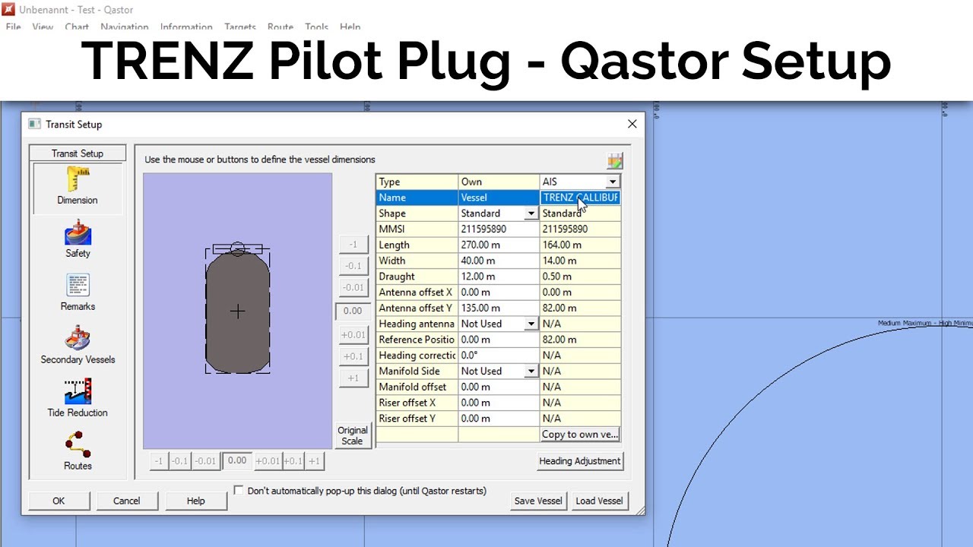This screenshot has height=547, width=973.
Task: Click Save Vessel button
Action: pos(538,501)
